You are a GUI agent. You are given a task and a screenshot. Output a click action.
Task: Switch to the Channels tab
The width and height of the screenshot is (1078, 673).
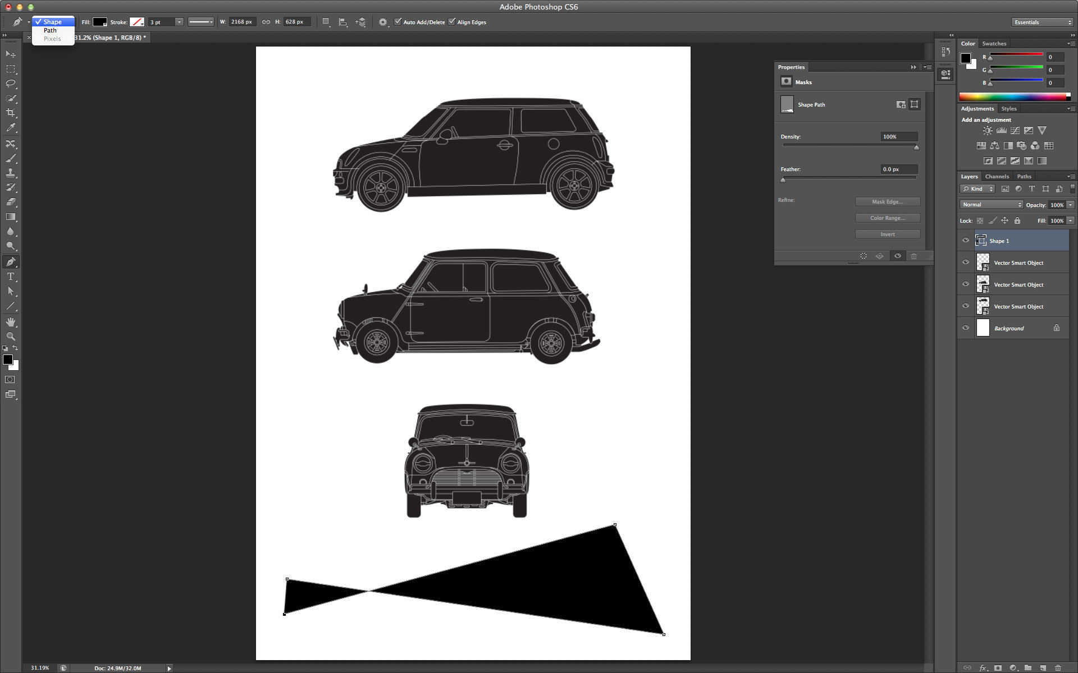pos(997,176)
